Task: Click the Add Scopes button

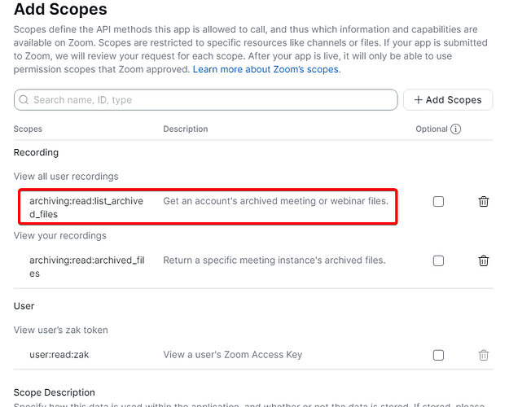Action: (448, 99)
